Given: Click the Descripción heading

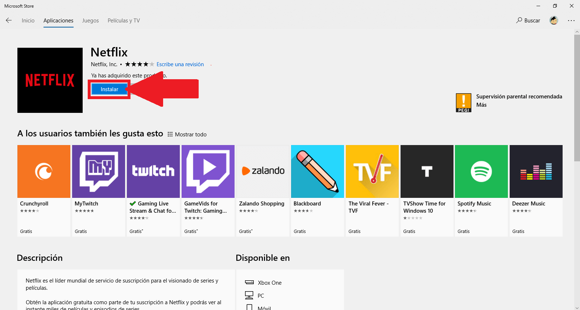Looking at the screenshot, I should coord(40,258).
